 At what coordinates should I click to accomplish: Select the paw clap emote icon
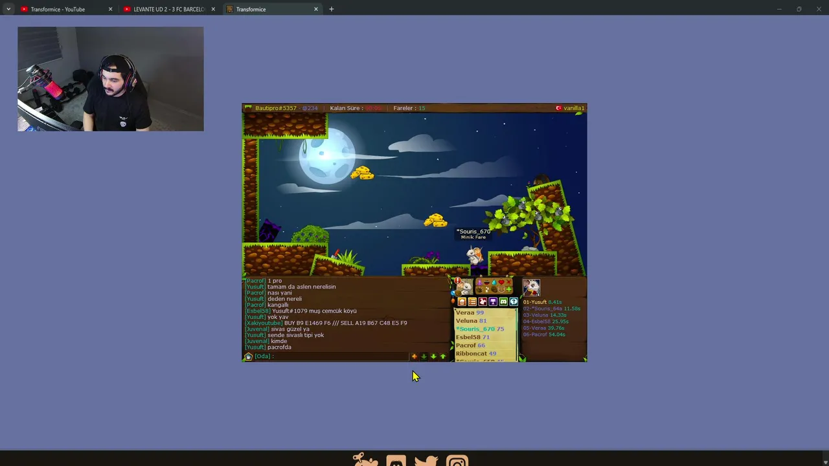pos(479,289)
